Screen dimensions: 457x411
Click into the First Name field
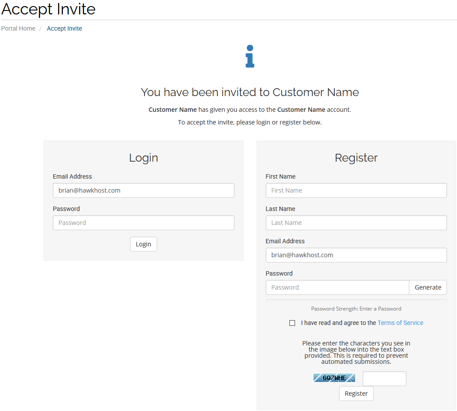[x=356, y=190]
